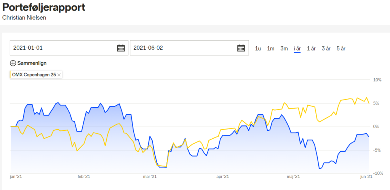This screenshot has height=190, width=390.
Task: Click the Christian Nielsen name text
Action: (24, 18)
